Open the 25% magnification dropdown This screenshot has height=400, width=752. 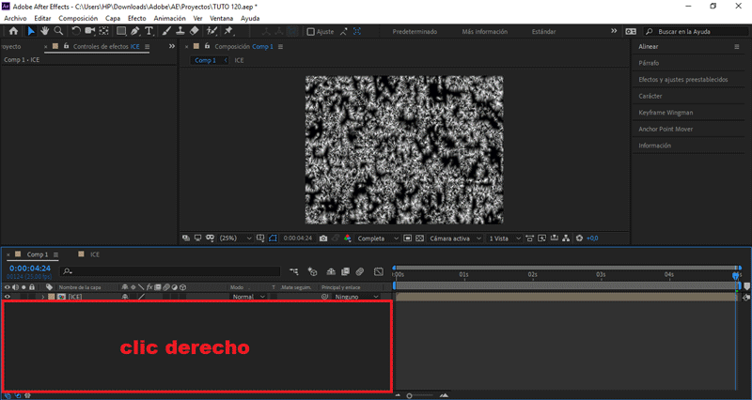point(233,238)
